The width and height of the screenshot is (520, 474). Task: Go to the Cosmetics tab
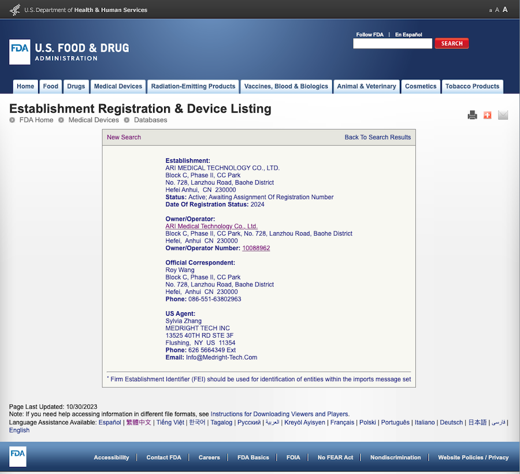421,87
